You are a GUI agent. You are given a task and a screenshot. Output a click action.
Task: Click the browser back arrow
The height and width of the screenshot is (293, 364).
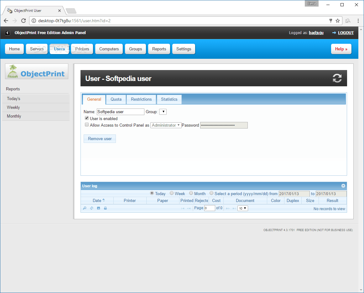click(x=6, y=21)
